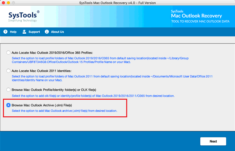Click the Help question mark icon
The image size is (235, 151).
[x=5, y=32]
